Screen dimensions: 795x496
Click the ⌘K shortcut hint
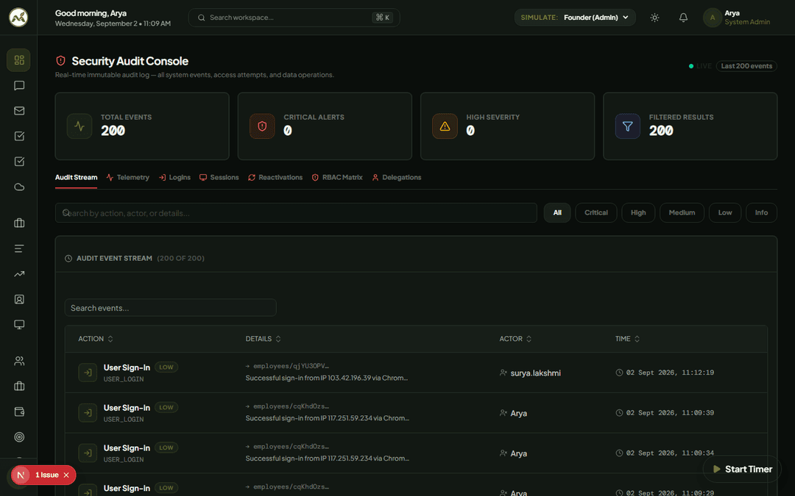tap(382, 18)
